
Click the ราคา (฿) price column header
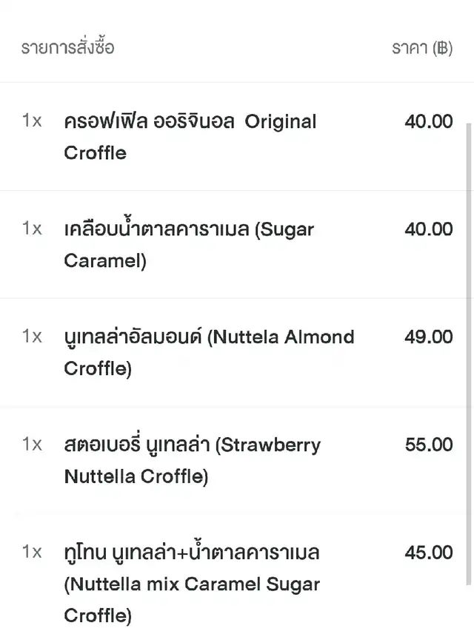(421, 49)
